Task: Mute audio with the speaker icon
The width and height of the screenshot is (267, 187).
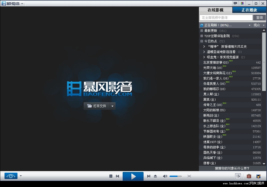Action: [165, 176]
